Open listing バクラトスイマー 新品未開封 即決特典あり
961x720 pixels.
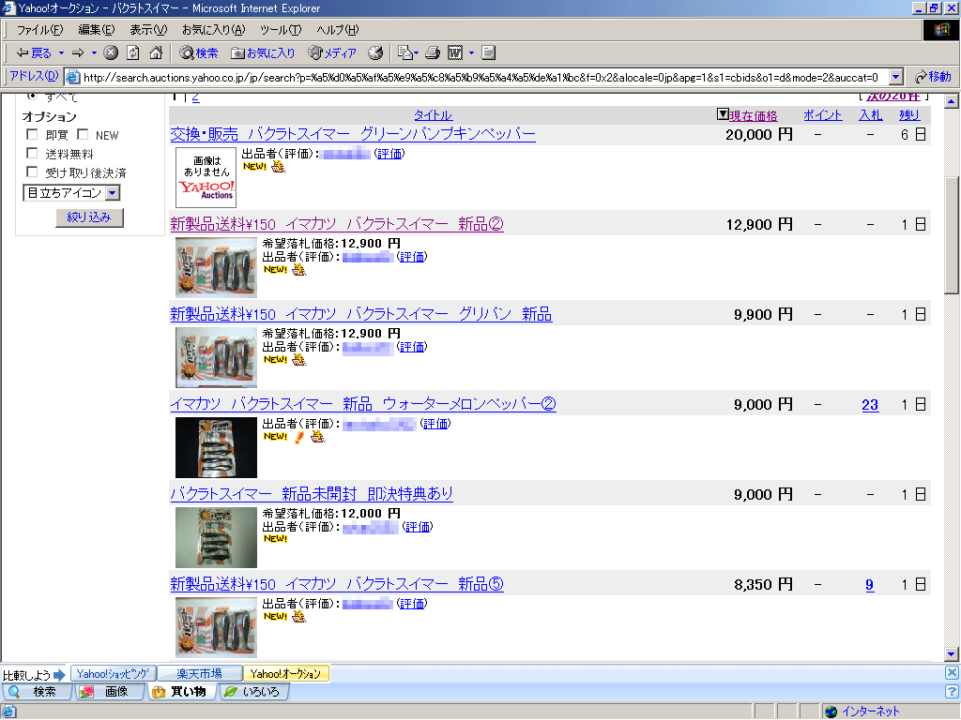pyautogui.click(x=312, y=493)
